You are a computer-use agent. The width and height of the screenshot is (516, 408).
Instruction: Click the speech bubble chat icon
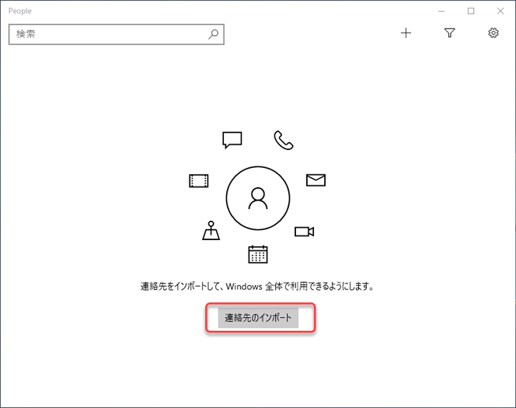coord(232,140)
